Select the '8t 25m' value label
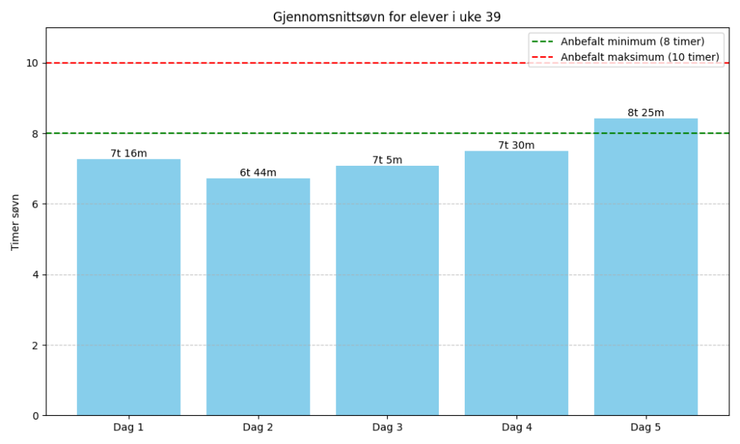The height and width of the screenshot is (444, 740). pos(646,113)
